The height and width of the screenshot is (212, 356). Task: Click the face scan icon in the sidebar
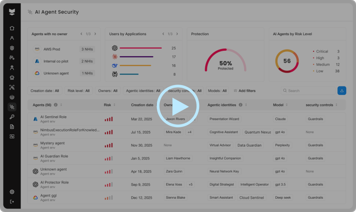[12, 87]
